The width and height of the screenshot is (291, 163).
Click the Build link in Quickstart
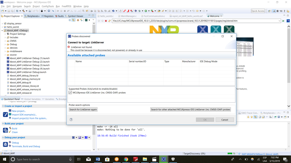tap(15, 128)
